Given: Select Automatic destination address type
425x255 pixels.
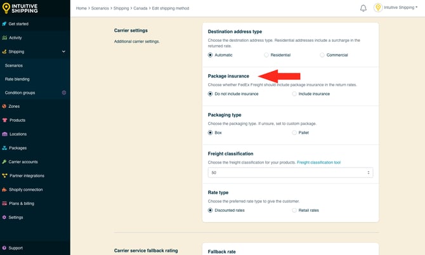Looking at the screenshot, I should [x=210, y=55].
